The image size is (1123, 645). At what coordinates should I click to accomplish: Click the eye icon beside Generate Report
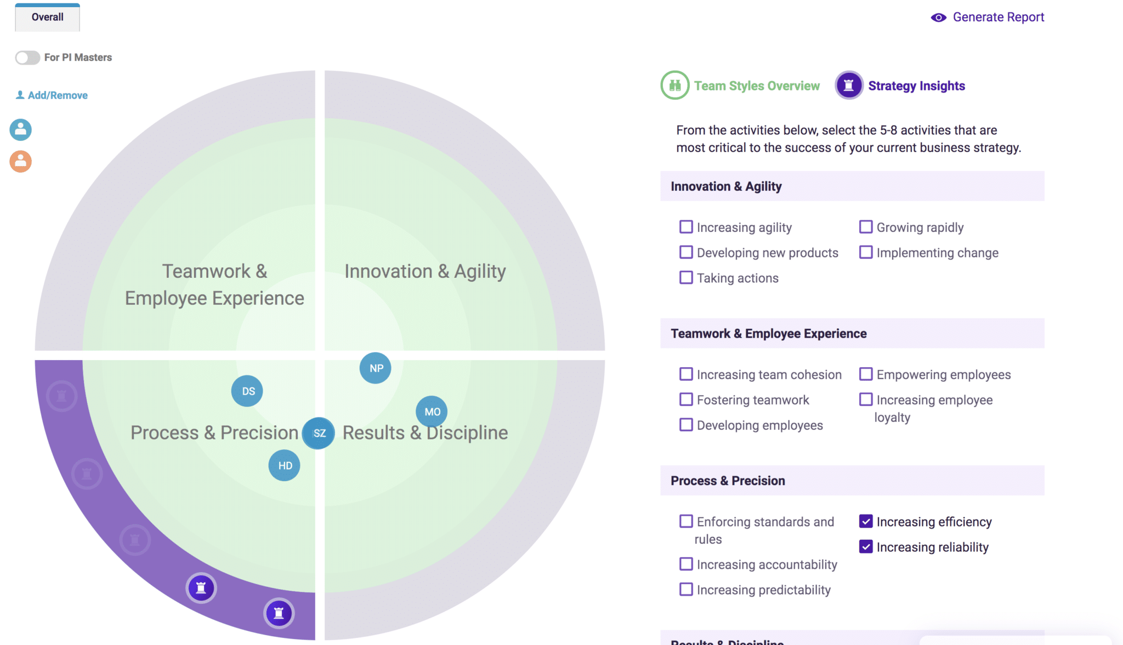(x=938, y=18)
